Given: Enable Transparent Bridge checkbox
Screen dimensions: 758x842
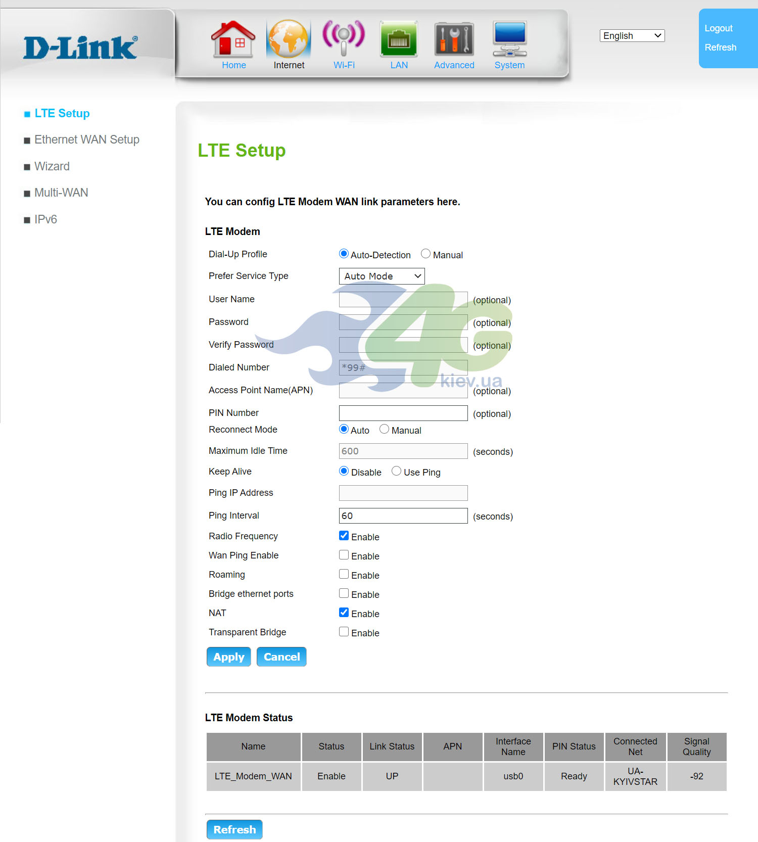Looking at the screenshot, I should coord(344,632).
